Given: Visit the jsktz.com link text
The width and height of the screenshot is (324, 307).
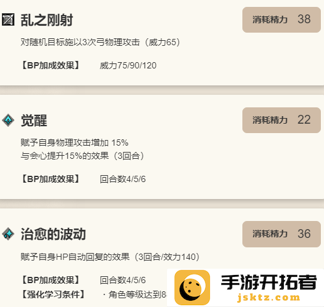Looking at the screenshot, I should tap(269, 298).
